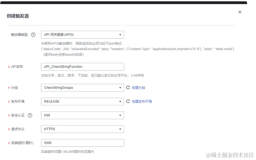Focus the API名称 input field
This screenshot has width=256, height=160.
(x=82, y=67)
